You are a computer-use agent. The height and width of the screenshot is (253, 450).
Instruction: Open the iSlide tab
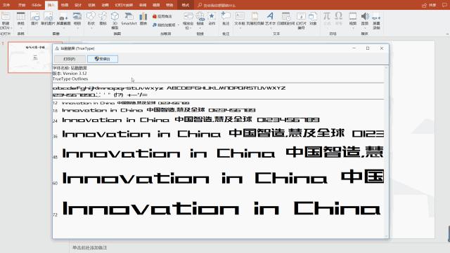tap(37, 5)
